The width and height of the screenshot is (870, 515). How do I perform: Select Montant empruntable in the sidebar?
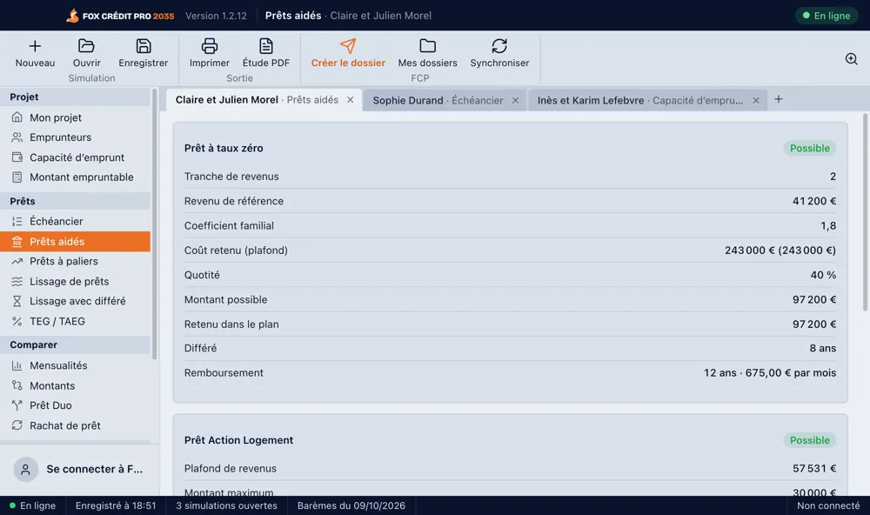click(x=76, y=177)
